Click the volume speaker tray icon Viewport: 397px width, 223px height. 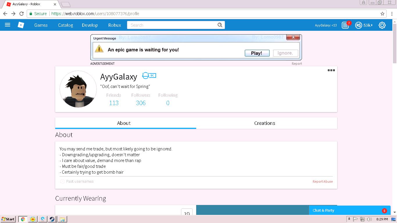[x=369, y=219]
